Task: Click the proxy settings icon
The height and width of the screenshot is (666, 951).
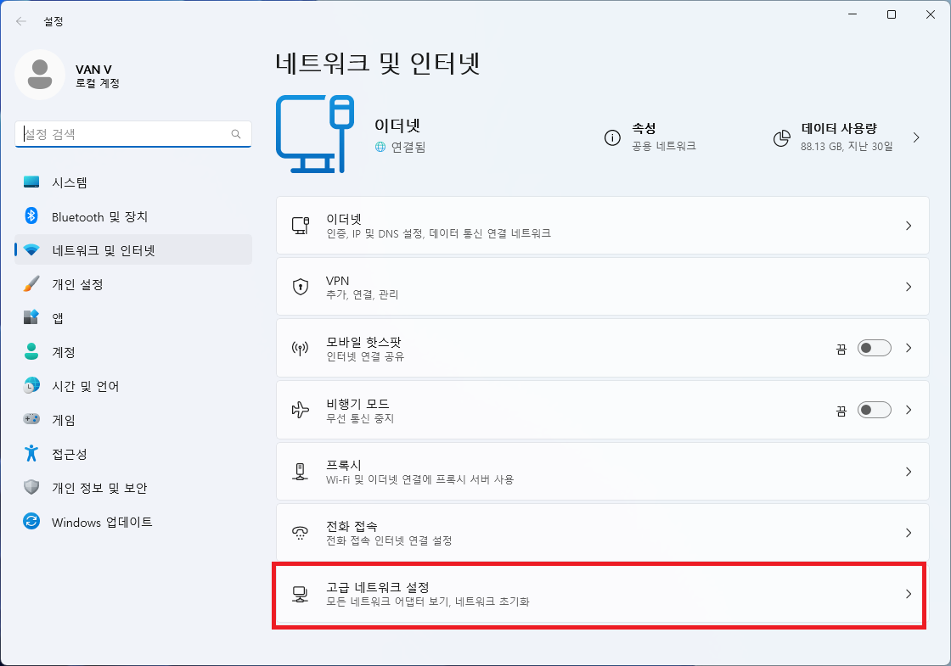Action: 300,471
